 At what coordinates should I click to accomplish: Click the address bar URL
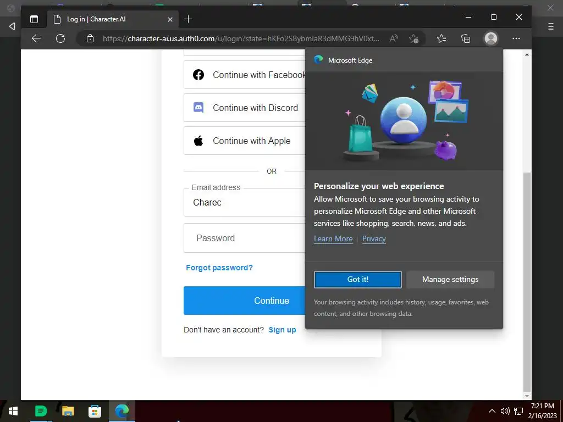pyautogui.click(x=241, y=38)
